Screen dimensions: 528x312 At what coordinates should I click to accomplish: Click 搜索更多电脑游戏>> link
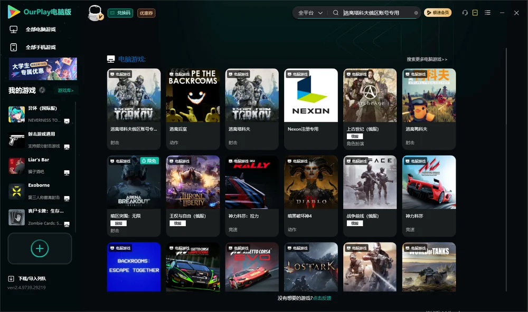click(x=427, y=59)
